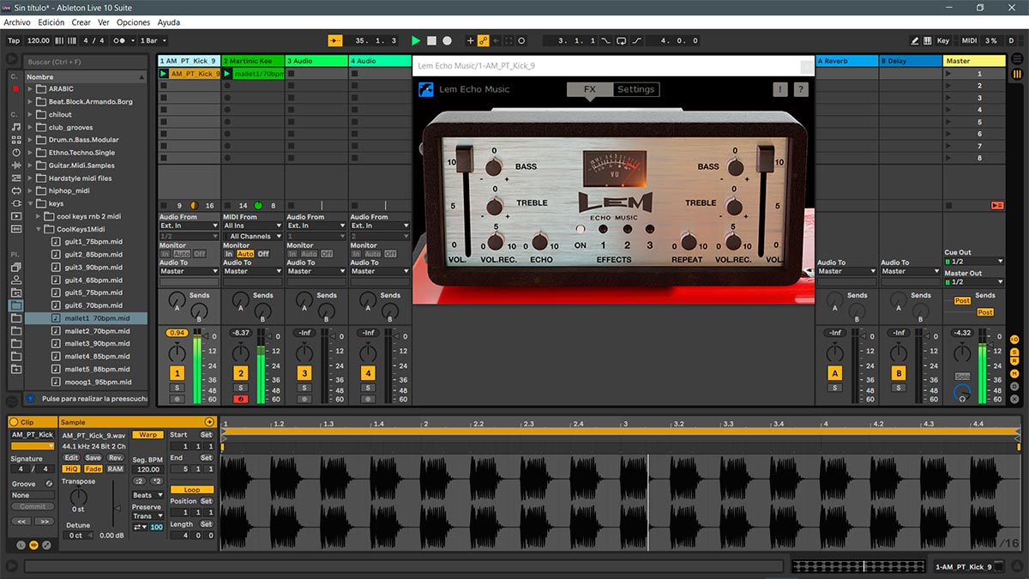Click the Rev. reverse button
This screenshot has height=579, width=1029.
click(115, 458)
